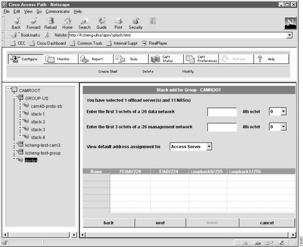
Task: Expand the stack-1 tree node
Action: pyautogui.click(x=20, y=112)
